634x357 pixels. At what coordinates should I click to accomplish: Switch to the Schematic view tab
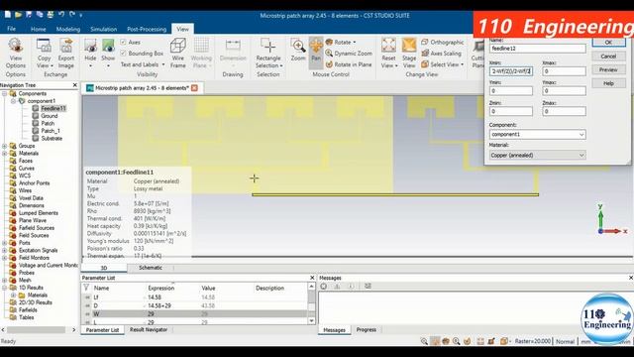point(151,268)
